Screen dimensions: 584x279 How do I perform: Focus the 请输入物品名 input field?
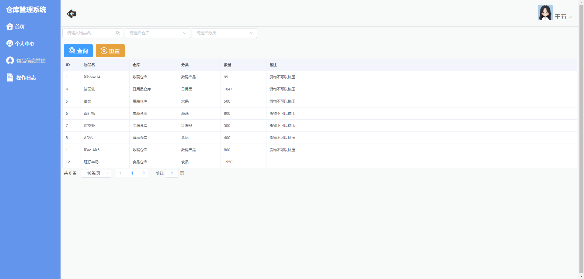90,33
